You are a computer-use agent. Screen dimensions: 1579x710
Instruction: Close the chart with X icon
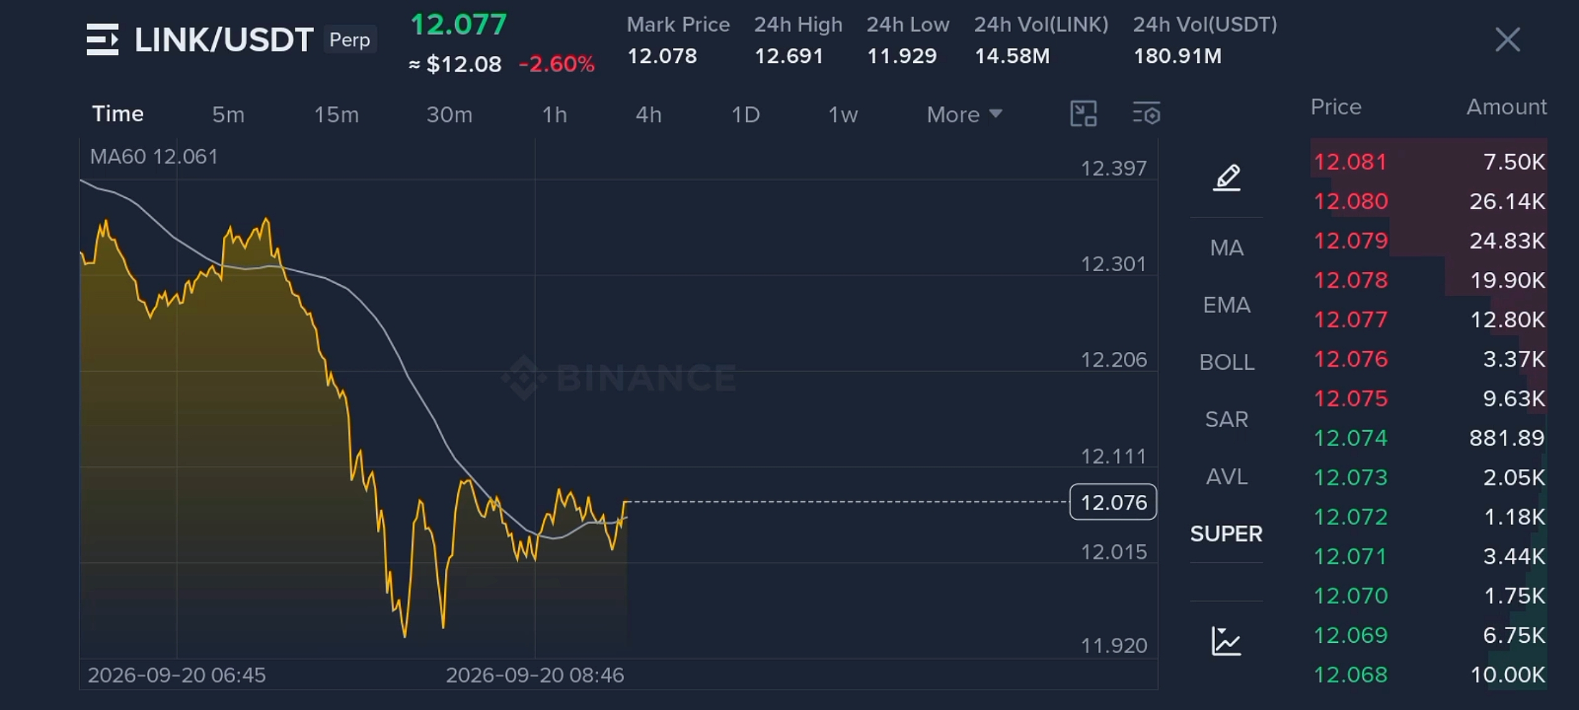click(x=1507, y=39)
